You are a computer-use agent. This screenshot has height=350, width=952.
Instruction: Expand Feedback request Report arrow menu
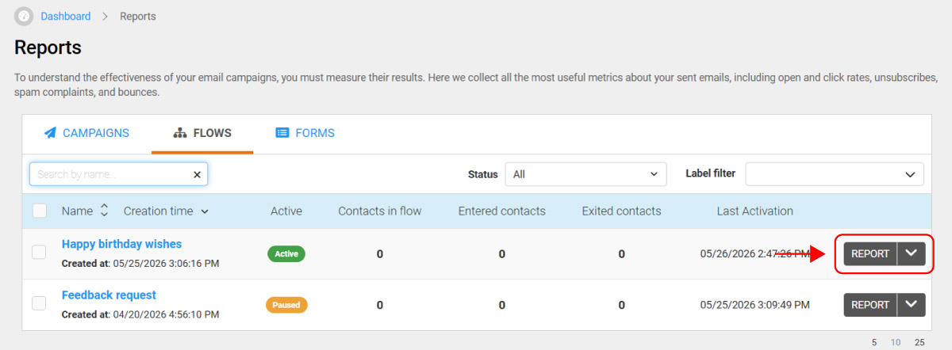pos(912,305)
